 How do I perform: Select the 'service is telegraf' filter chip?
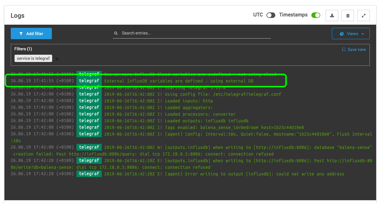[33, 58]
